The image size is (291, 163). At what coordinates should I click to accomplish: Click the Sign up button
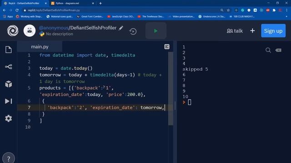click(273, 31)
